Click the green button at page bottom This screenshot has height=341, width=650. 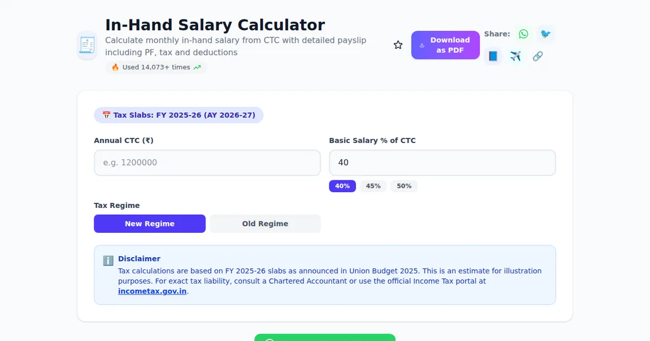(x=325, y=338)
